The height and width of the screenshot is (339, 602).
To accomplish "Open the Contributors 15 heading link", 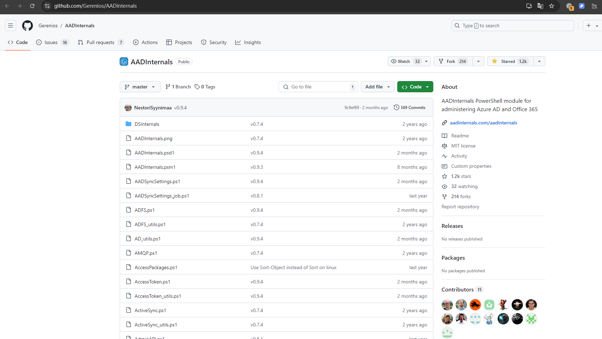I will 462,289.
